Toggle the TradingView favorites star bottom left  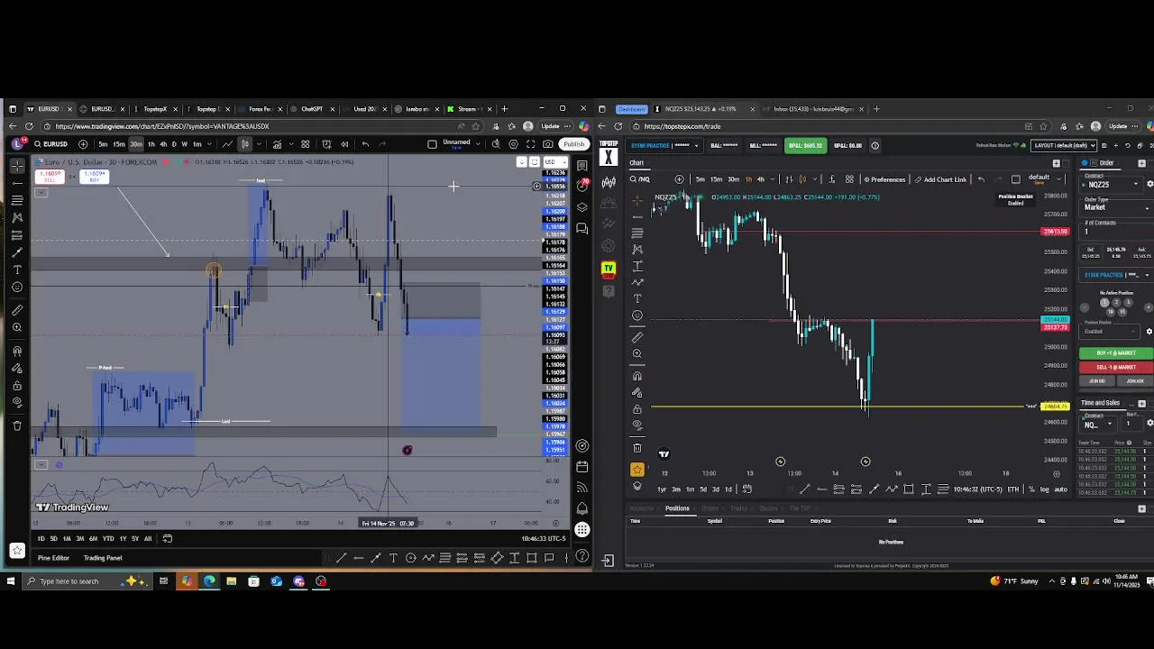point(17,549)
